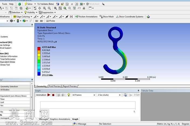
Task: Open the Help menu
Action: pos(11,4)
